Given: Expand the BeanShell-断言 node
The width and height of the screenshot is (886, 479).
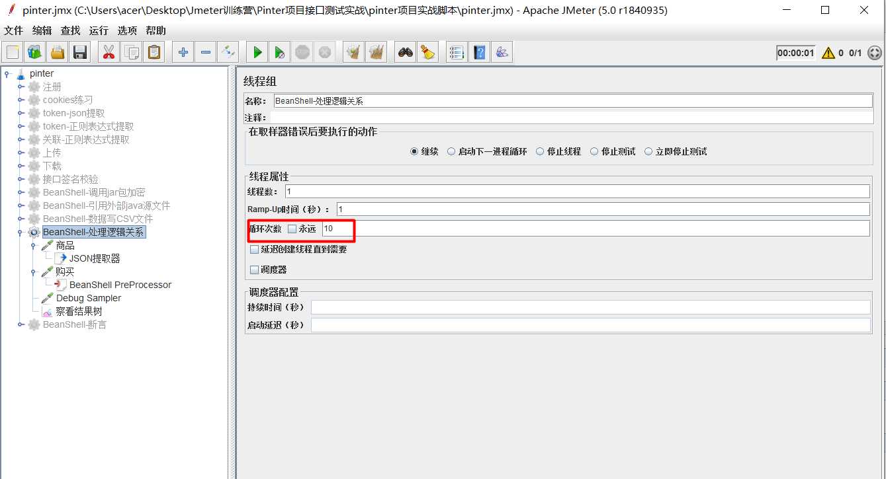Looking at the screenshot, I should click(21, 324).
